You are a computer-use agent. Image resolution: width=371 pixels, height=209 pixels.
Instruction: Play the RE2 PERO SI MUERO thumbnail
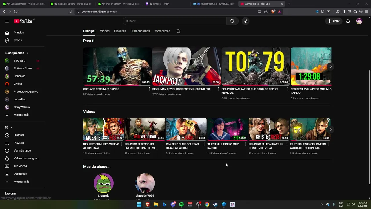tap(103, 129)
